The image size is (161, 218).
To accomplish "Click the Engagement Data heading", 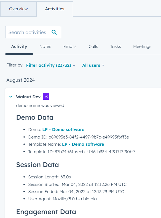I will point(46,212).
